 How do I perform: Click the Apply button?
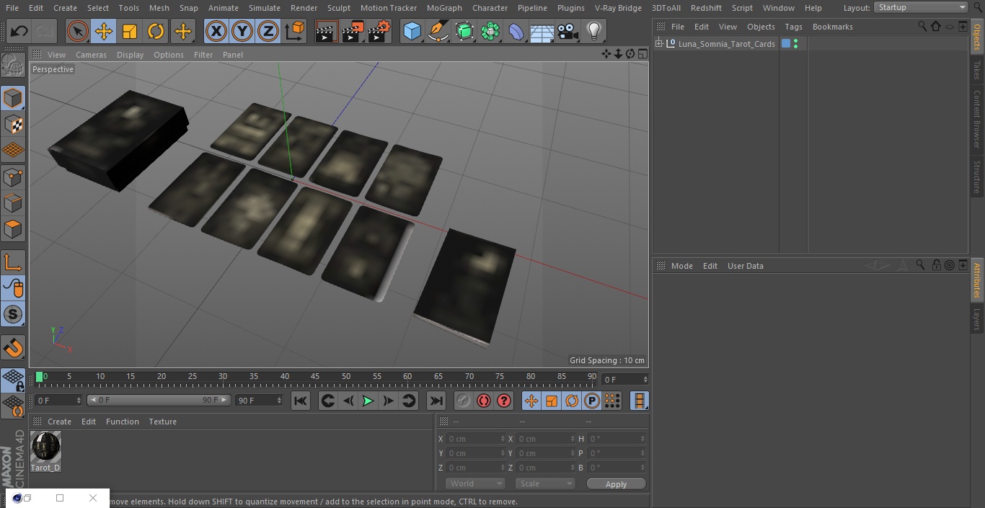(x=616, y=484)
